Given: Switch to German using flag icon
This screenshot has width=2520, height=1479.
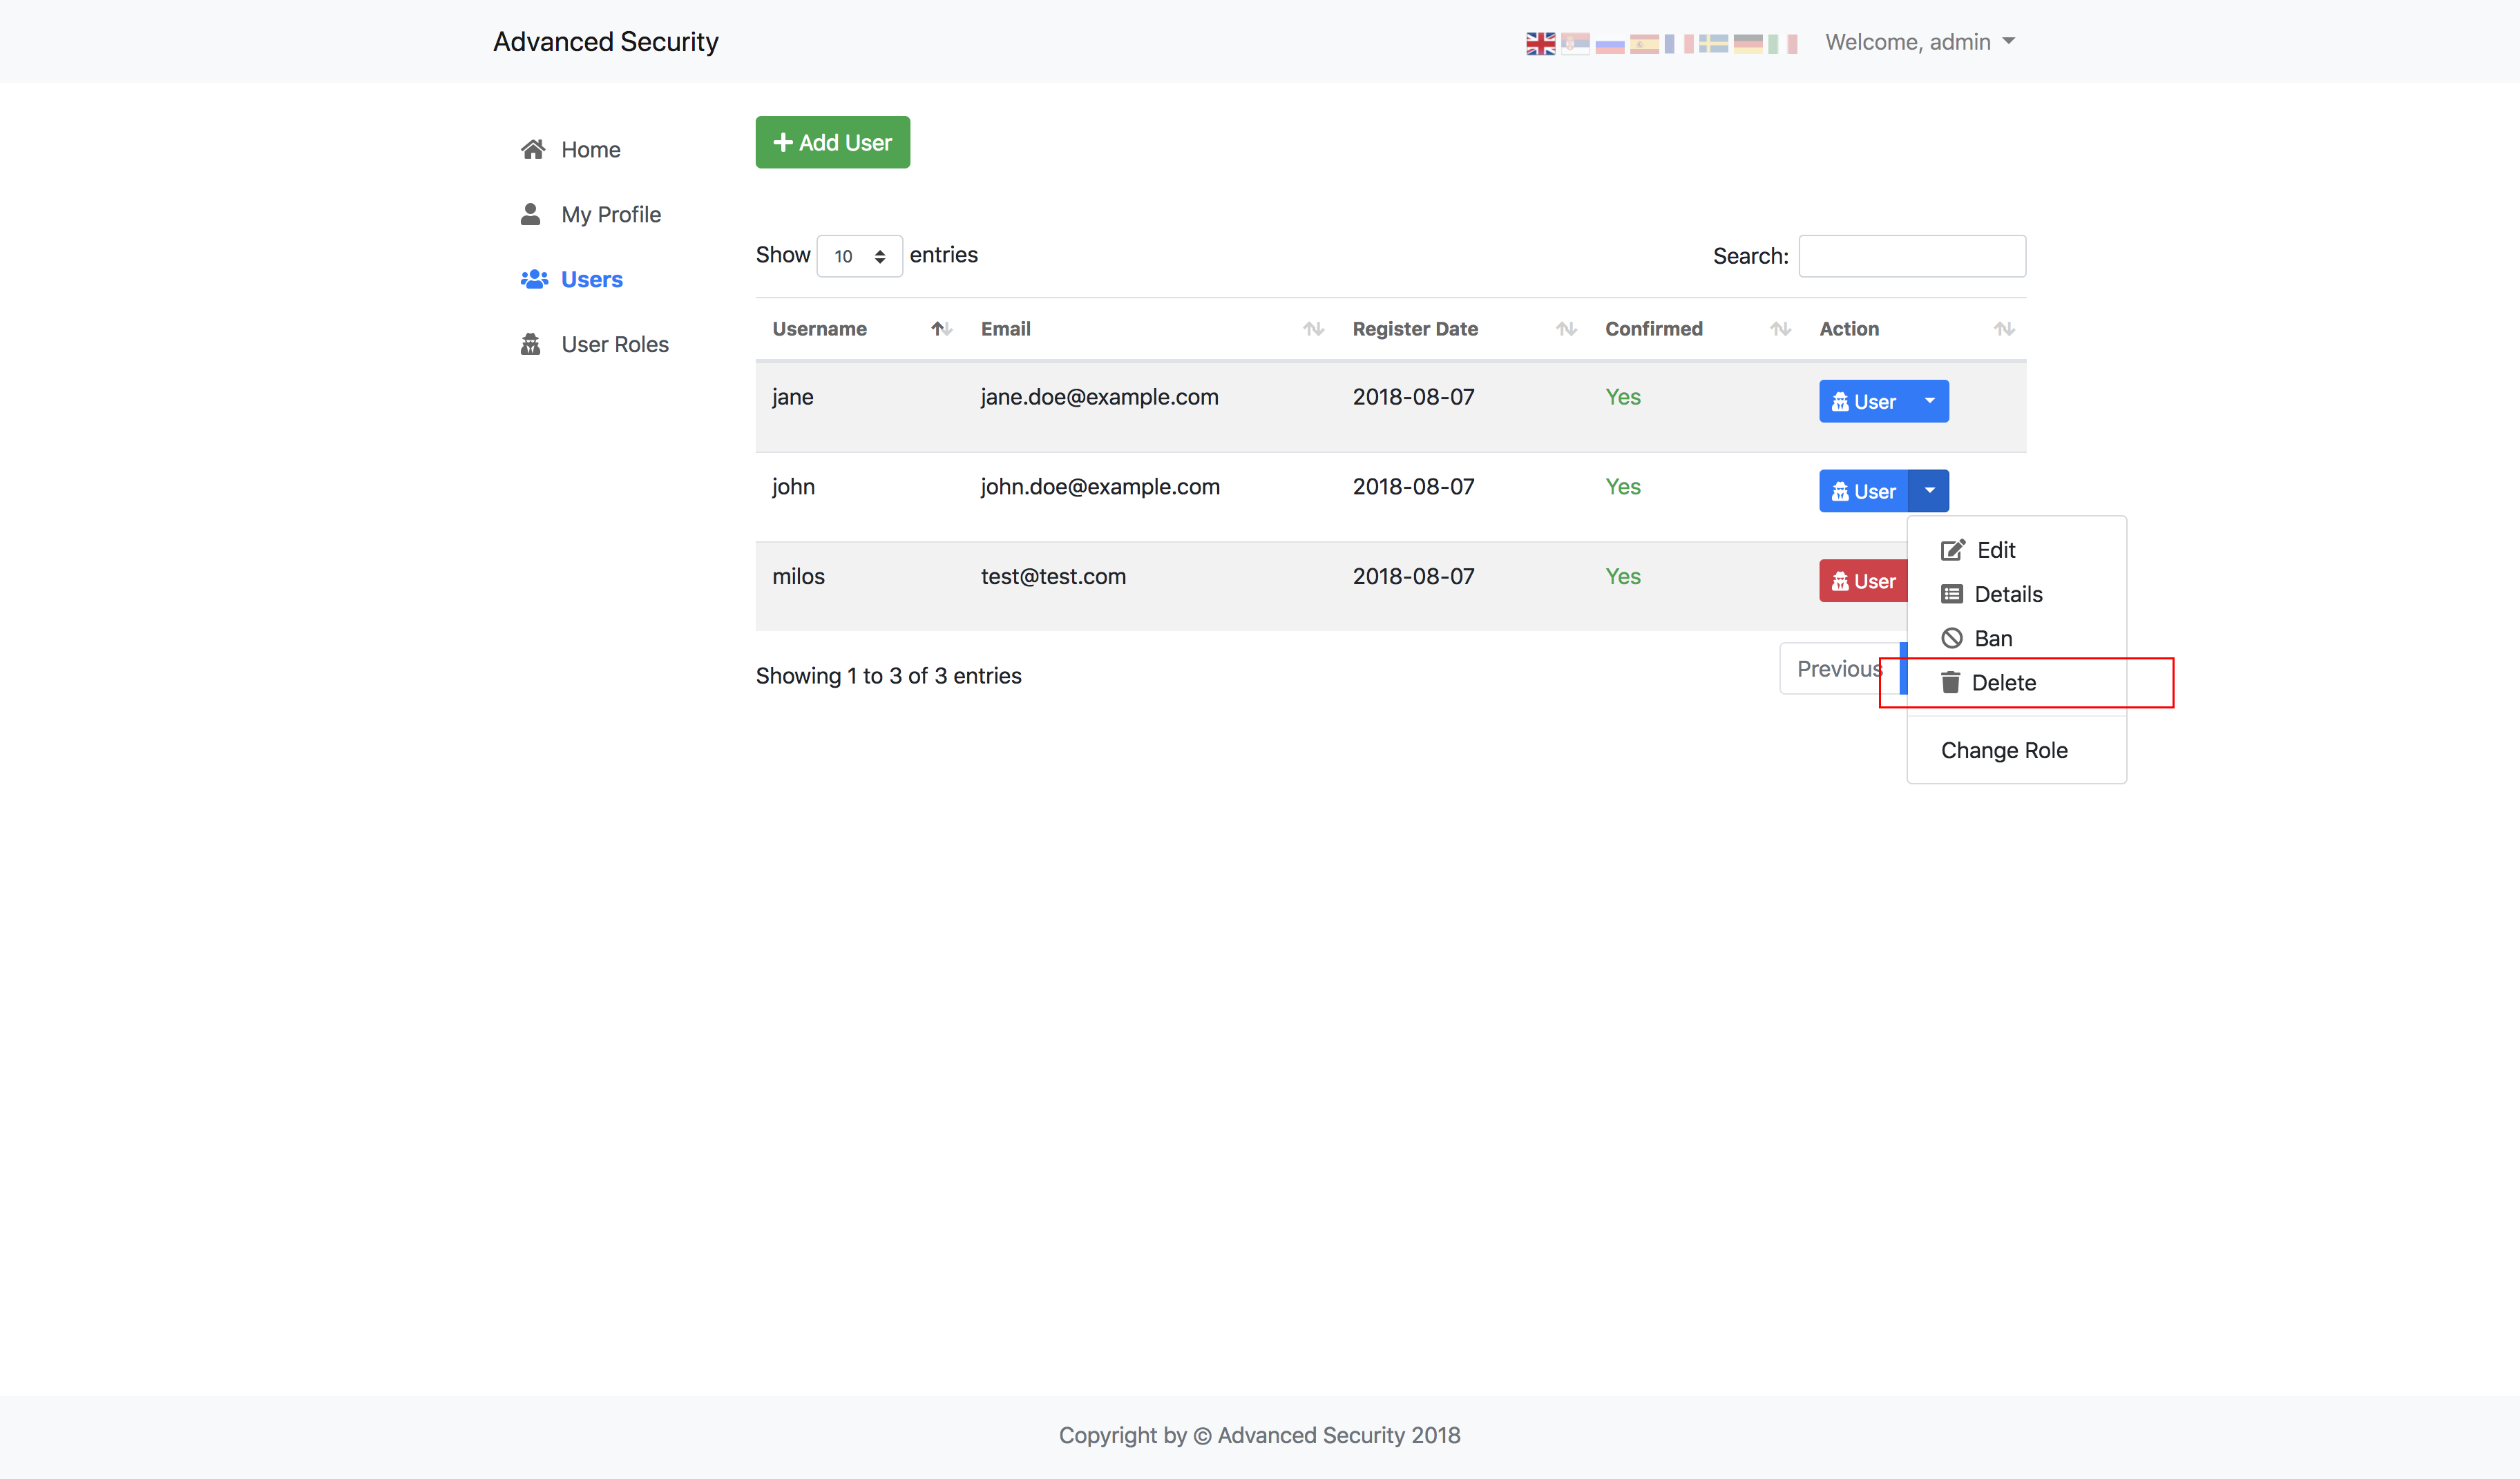Looking at the screenshot, I should pos(1748,43).
